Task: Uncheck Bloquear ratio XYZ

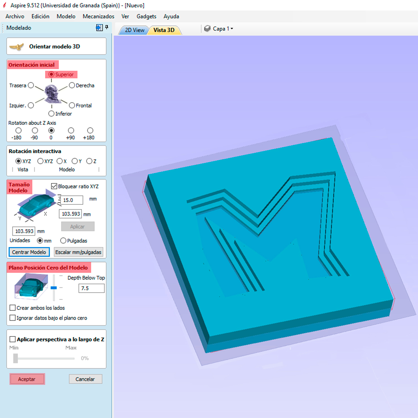Action: 54,186
